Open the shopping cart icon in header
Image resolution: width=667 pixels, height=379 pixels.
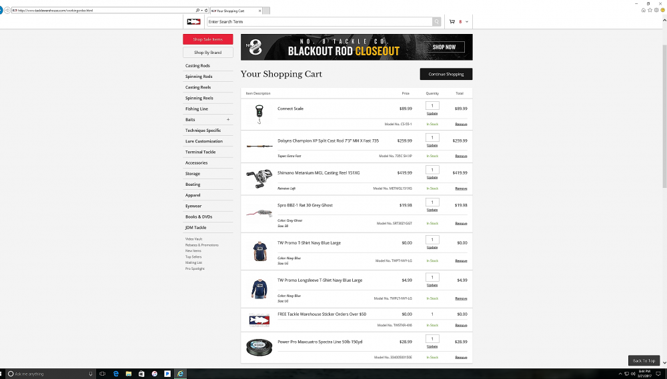[452, 22]
